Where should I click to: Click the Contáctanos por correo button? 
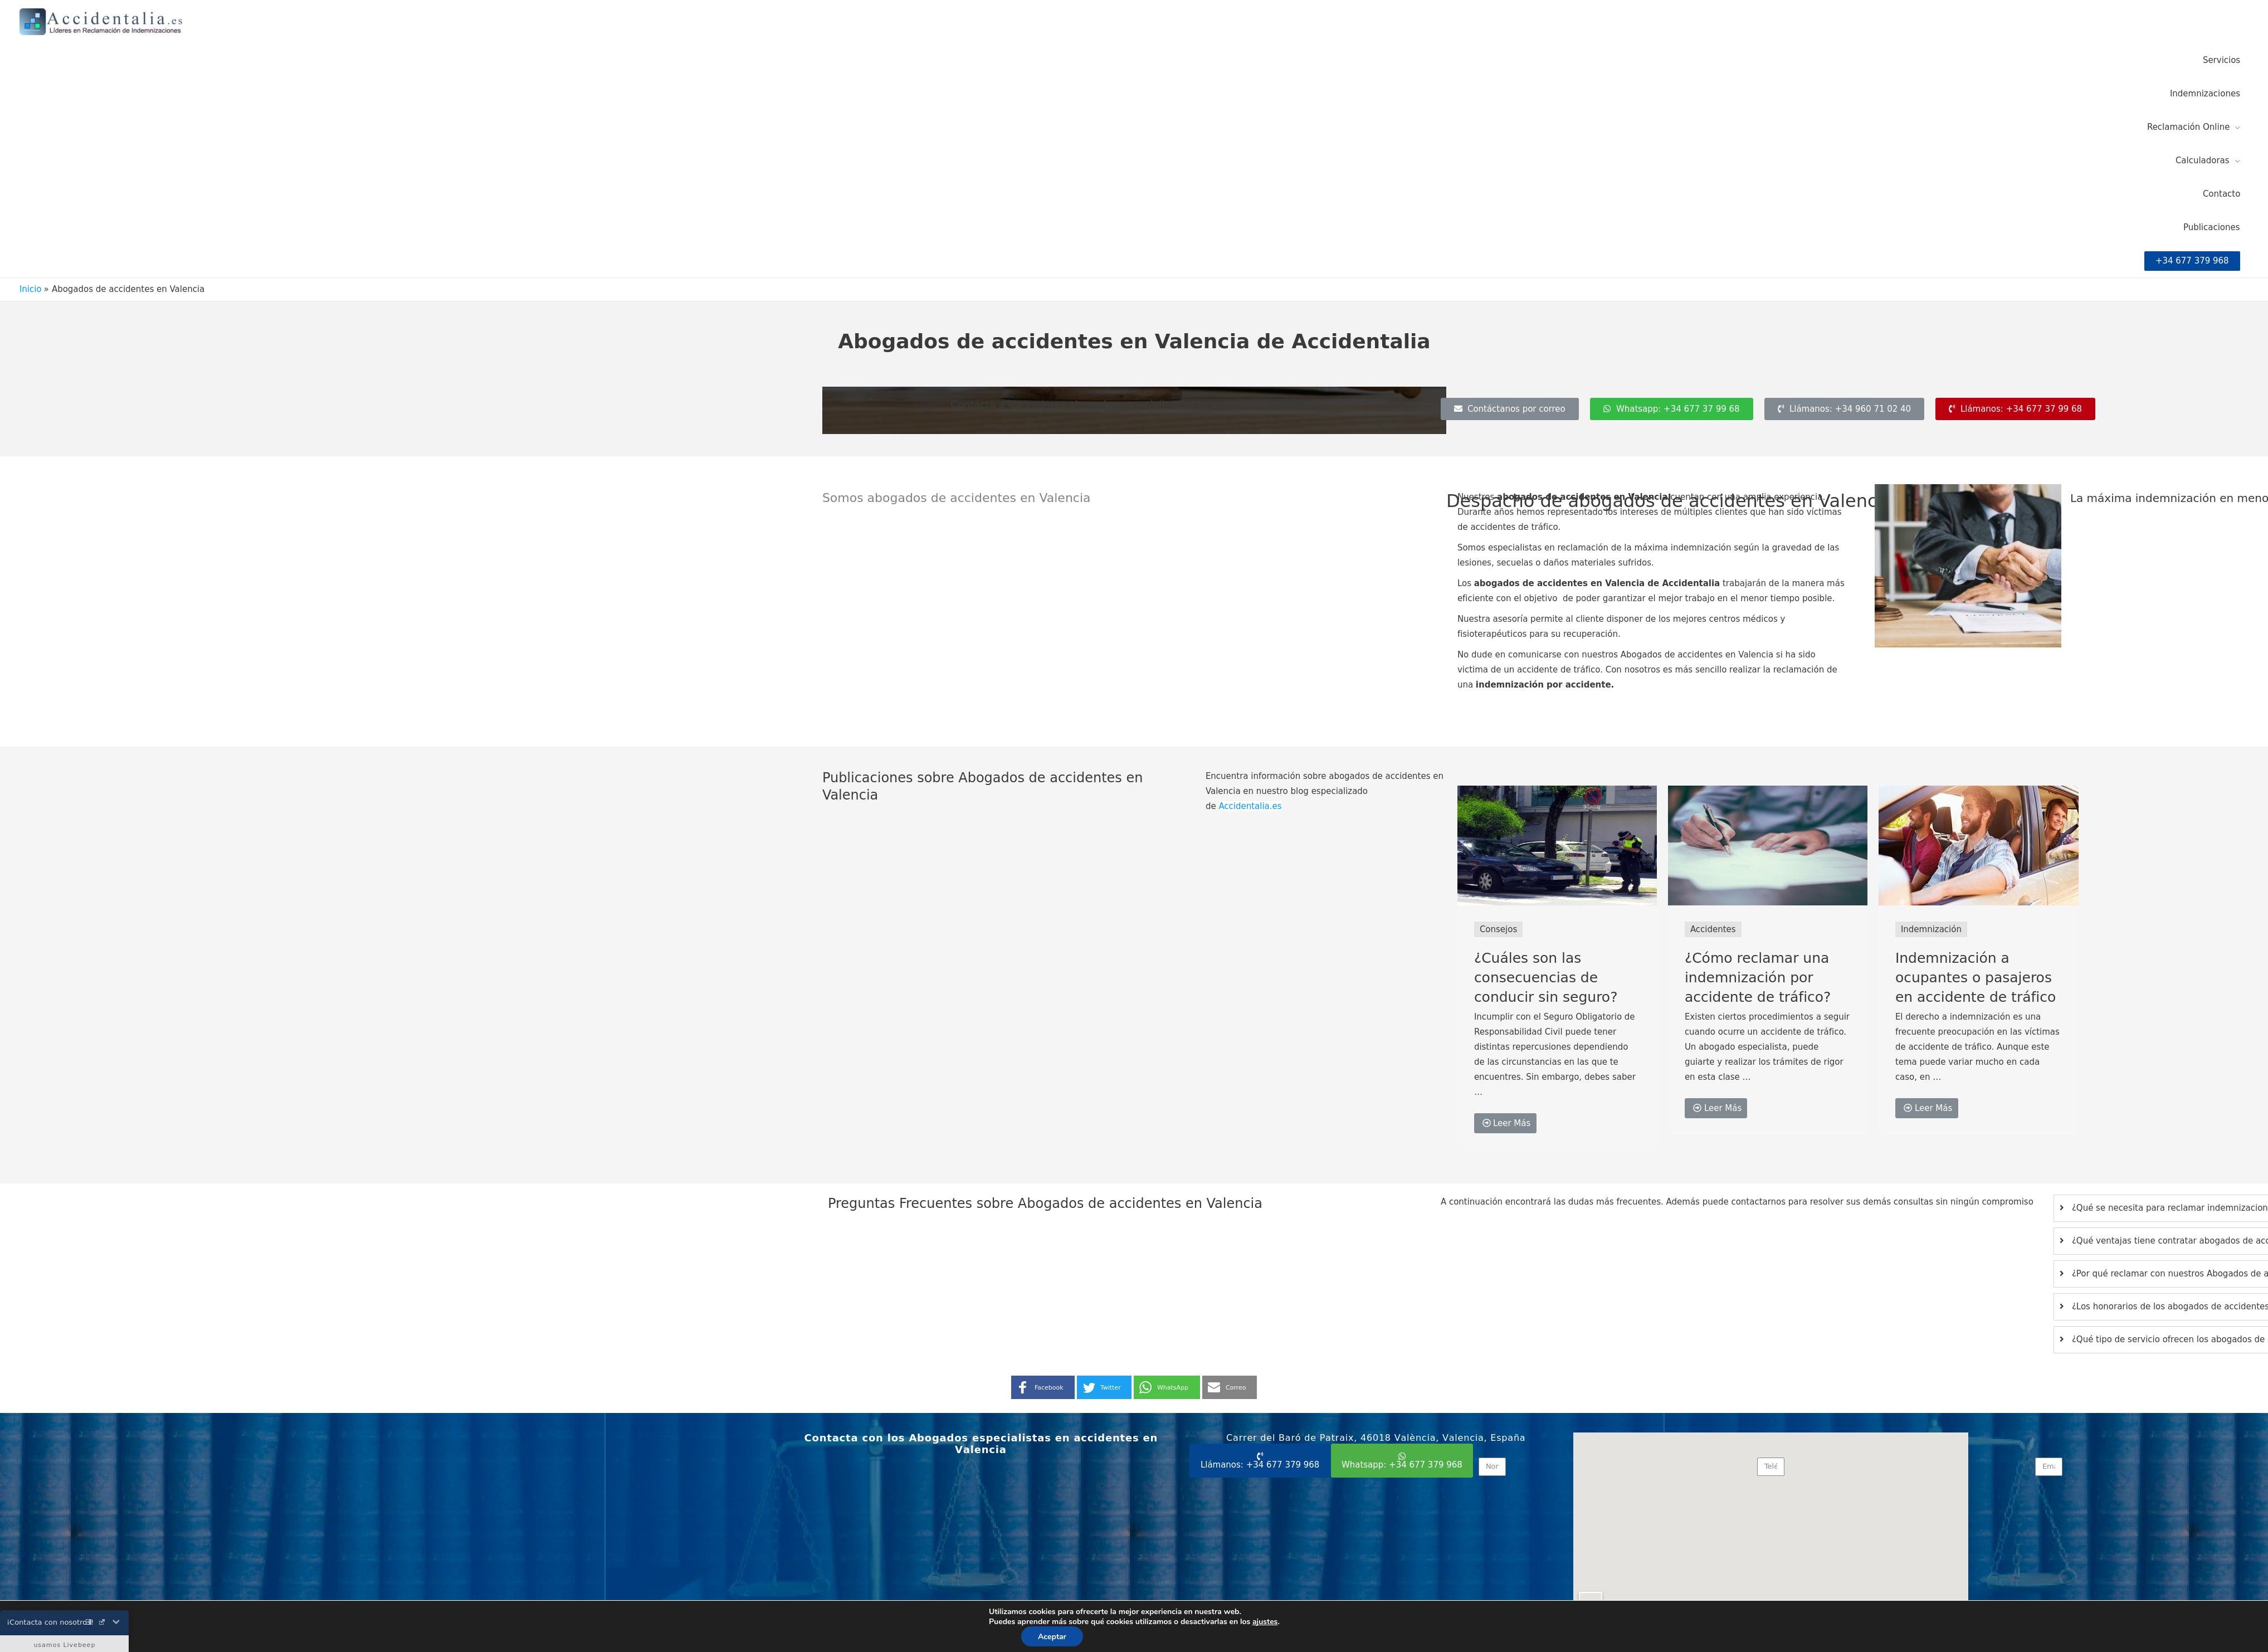pos(1509,409)
